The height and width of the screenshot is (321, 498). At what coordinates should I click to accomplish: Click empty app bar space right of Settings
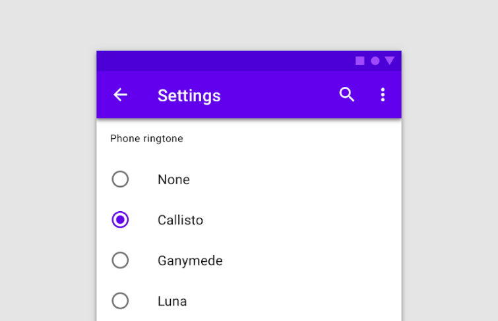pyautogui.click(x=277, y=95)
